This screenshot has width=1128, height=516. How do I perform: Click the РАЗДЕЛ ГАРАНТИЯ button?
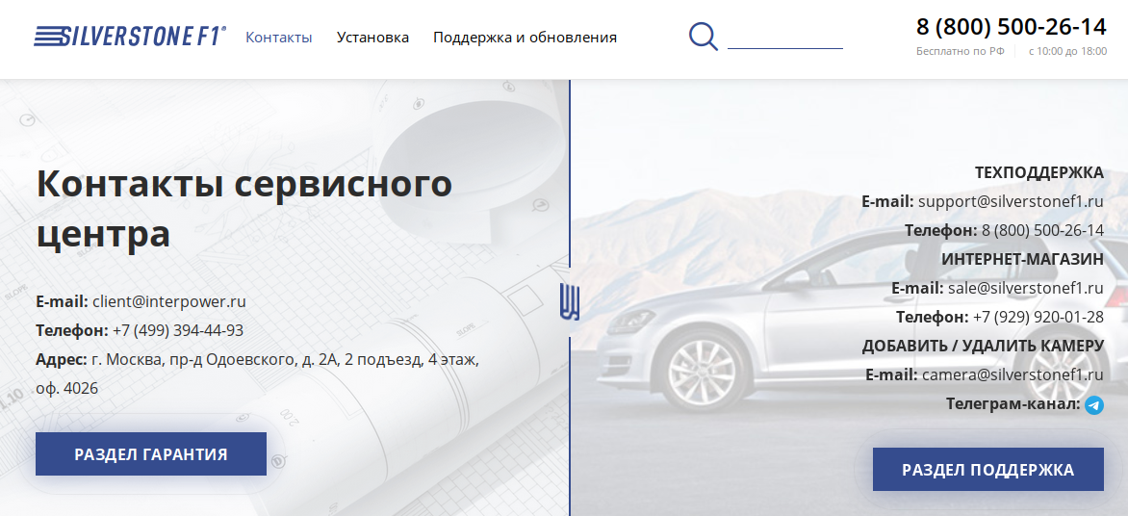151,454
